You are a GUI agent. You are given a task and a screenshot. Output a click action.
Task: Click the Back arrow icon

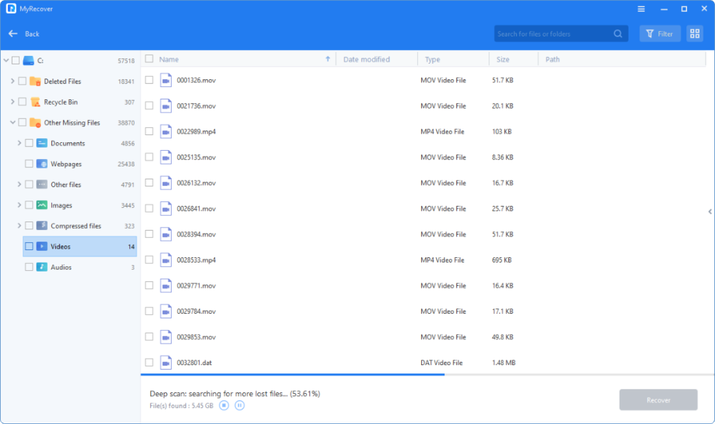click(x=13, y=34)
